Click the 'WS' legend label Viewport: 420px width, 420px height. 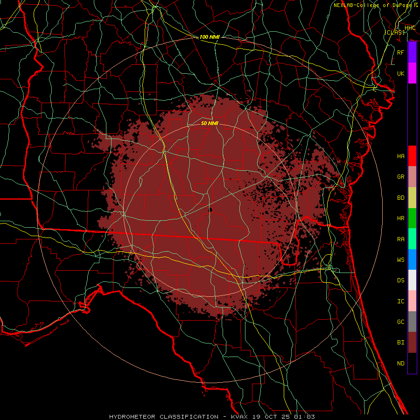401,259
